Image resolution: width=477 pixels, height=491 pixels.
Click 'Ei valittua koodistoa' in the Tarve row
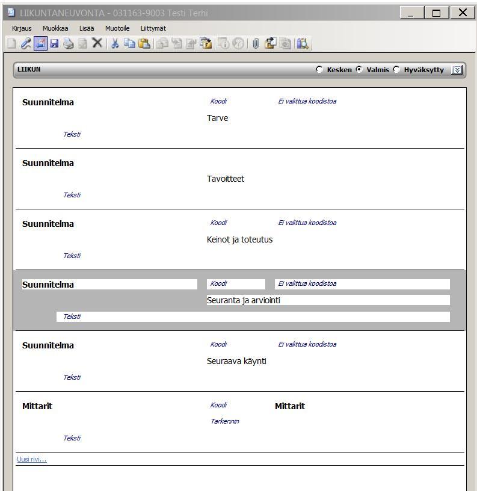click(307, 101)
